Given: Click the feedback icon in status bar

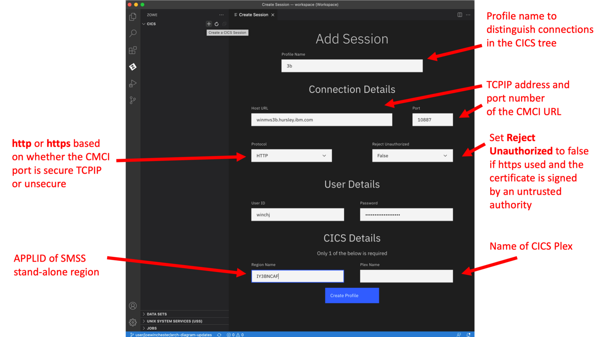Looking at the screenshot, I should (x=459, y=334).
